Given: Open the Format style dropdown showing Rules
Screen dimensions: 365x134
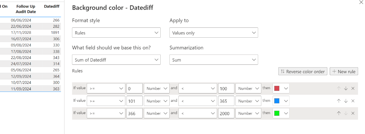Looking at the screenshot, I should click(116, 33).
